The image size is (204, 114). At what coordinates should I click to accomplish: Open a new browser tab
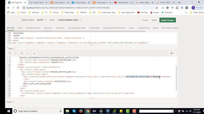point(179,3)
